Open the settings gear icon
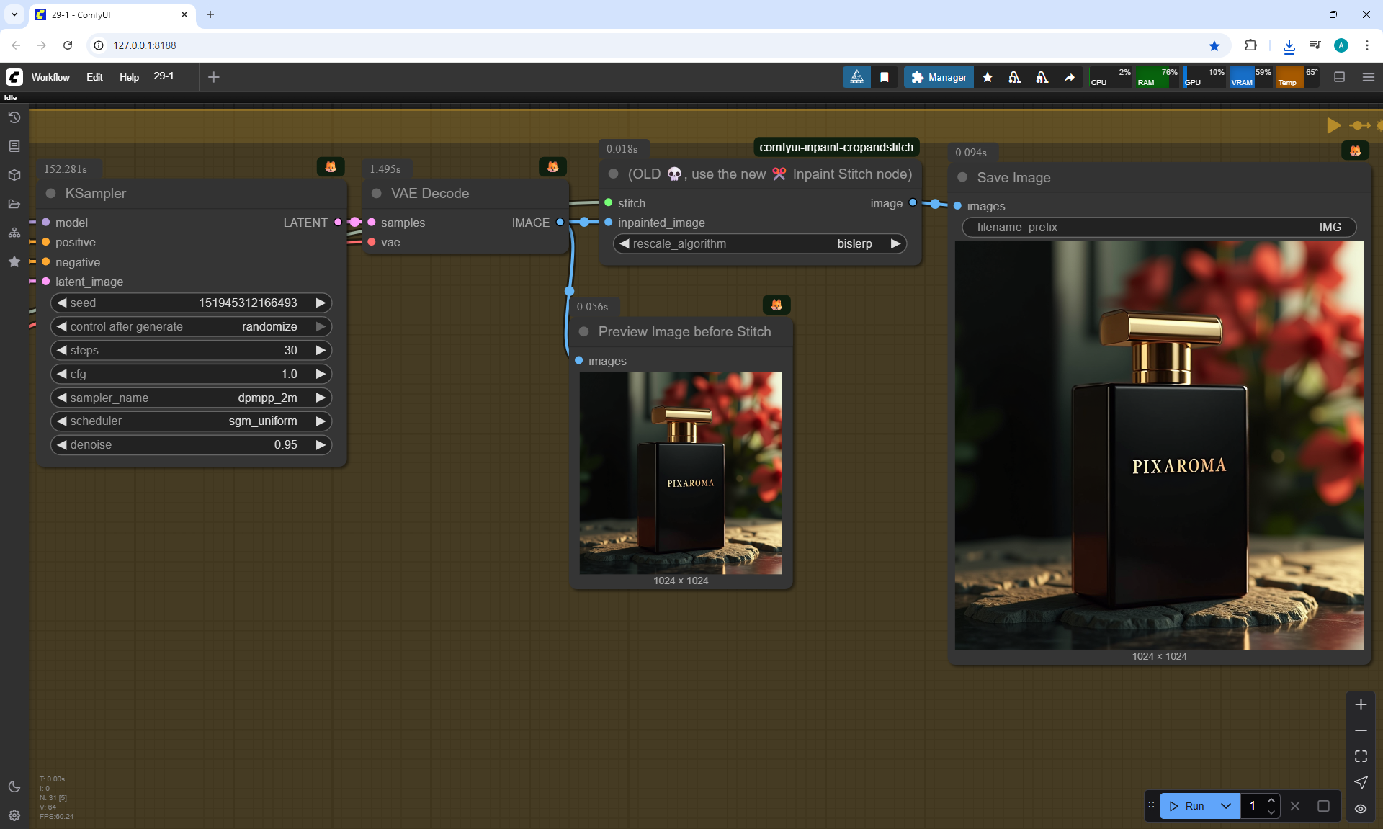 click(x=14, y=815)
